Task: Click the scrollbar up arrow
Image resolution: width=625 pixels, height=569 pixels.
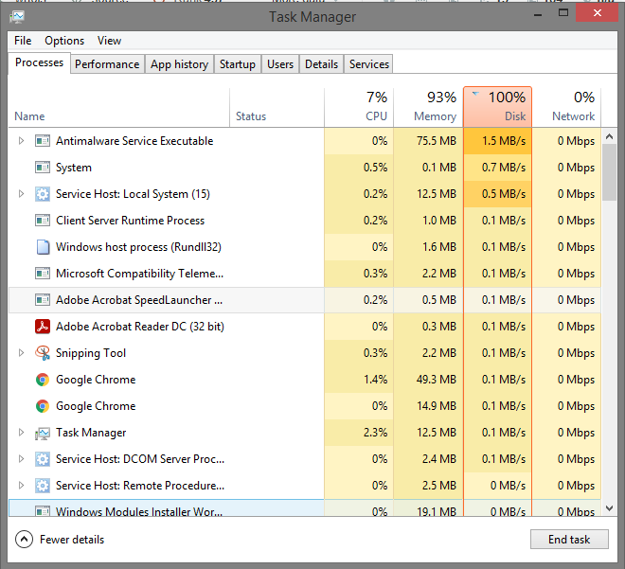Action: pos(609,136)
